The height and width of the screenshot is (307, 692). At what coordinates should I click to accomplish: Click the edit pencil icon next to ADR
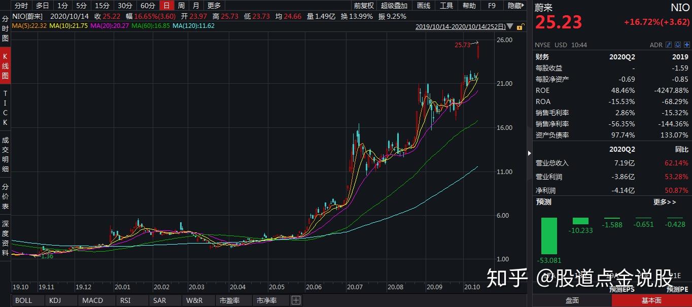click(669, 45)
